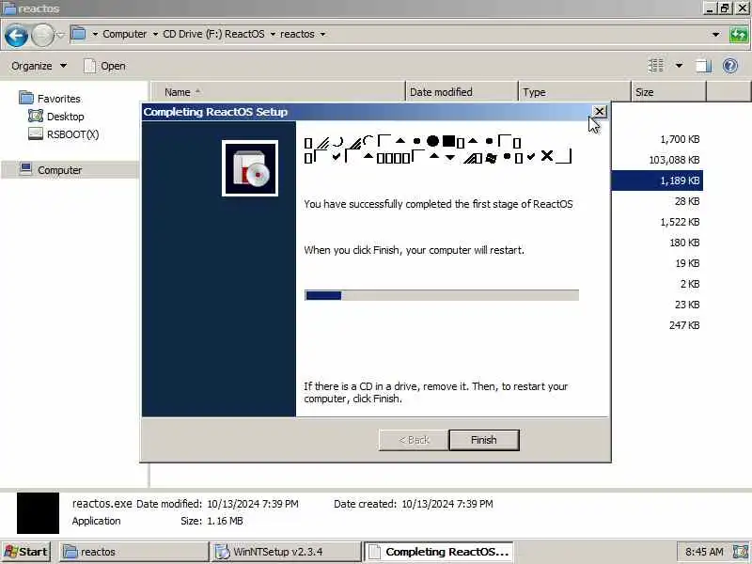
Task: Select the file row sized 1,522 KB
Action: [x=680, y=222]
